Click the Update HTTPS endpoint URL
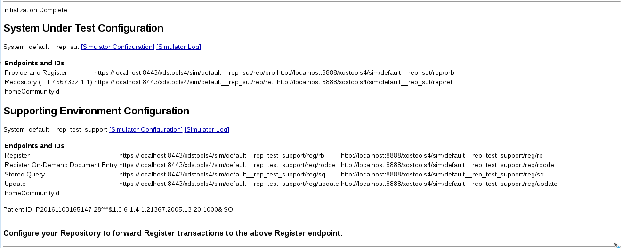This screenshot has width=622, height=248. pos(229,184)
